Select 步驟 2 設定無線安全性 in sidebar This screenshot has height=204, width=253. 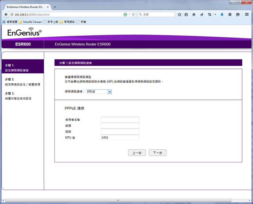[x=23, y=82]
